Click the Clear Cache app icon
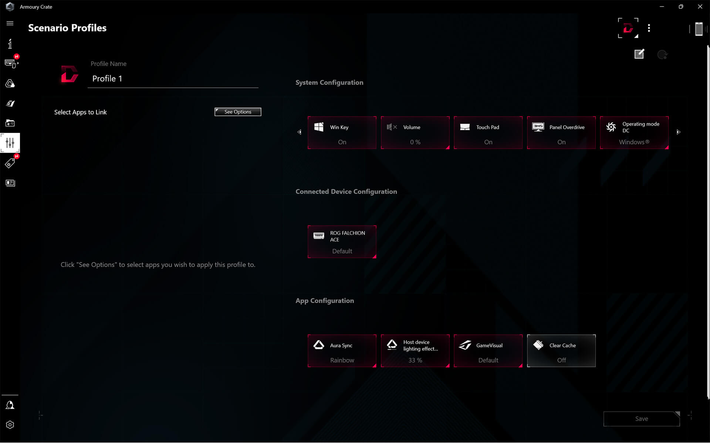 538,345
